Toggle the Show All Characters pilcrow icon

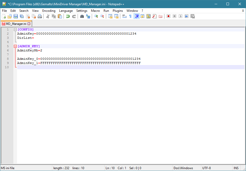(x=130, y=16)
